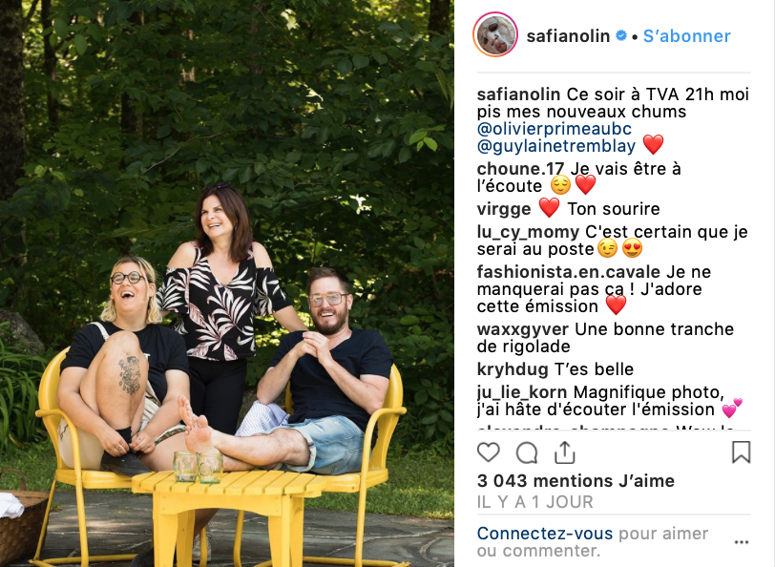Screen dimensions: 775x567
Task: Open the safianolin username in the header
Action: [x=568, y=36]
